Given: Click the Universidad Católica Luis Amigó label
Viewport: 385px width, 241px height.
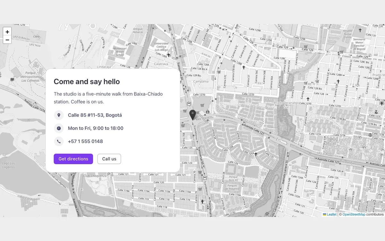Looking at the screenshot, I should point(161,47).
